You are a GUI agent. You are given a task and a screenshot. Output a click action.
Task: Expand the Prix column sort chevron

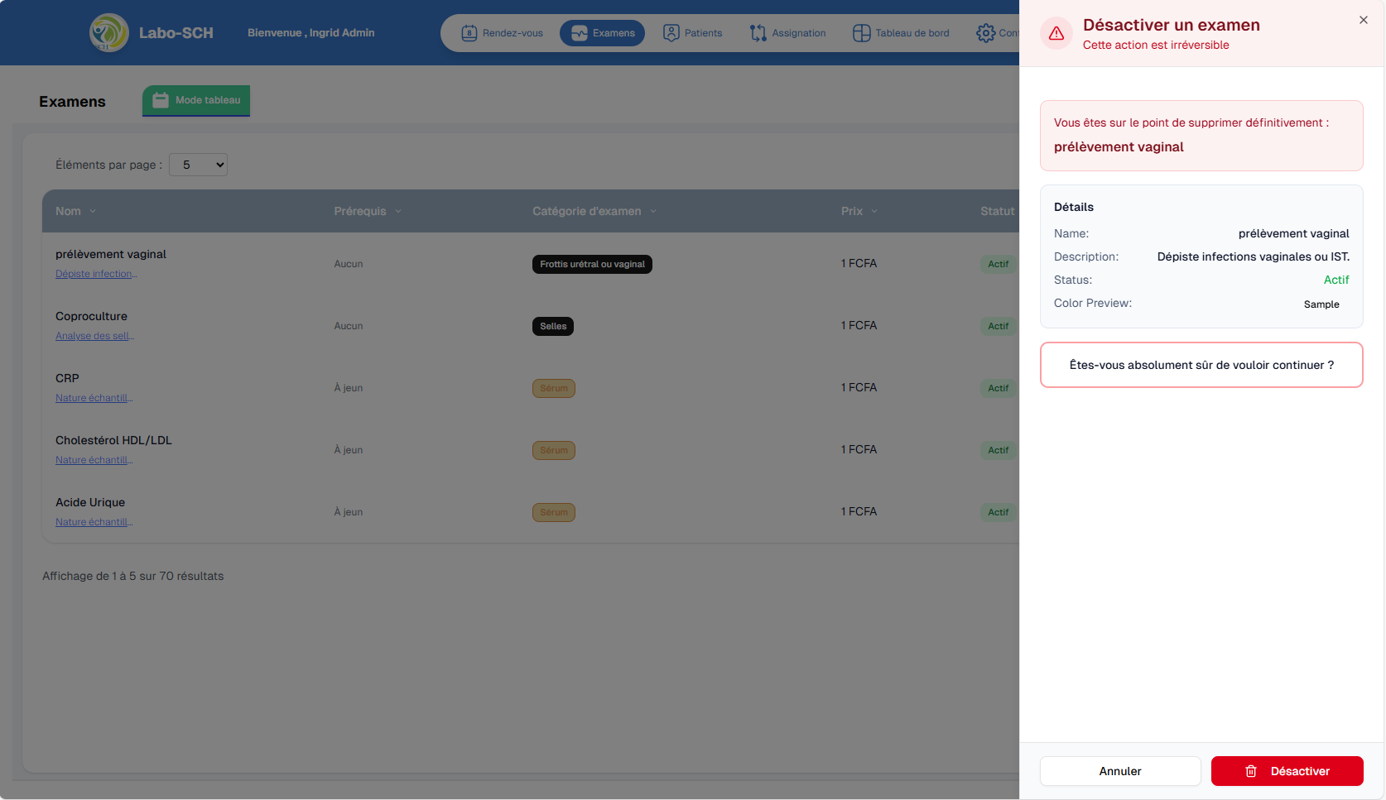coord(874,212)
